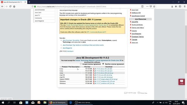Download jdk-11.0.2 linux-x64 tar.gz file
Screen dimensions: 187x105
pyautogui.click(x=104, y=73)
